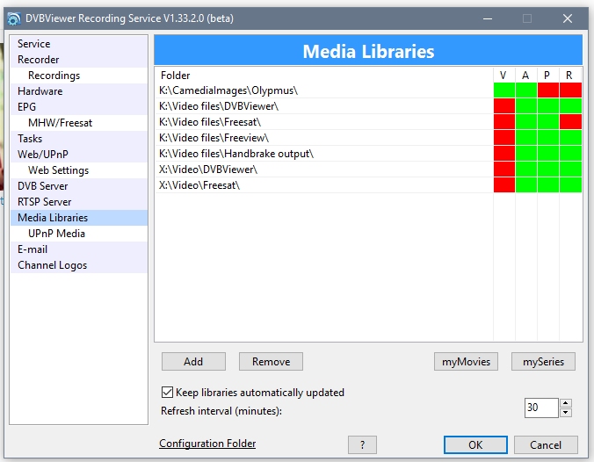
Task: Click the Folder column header
Action: [324, 76]
